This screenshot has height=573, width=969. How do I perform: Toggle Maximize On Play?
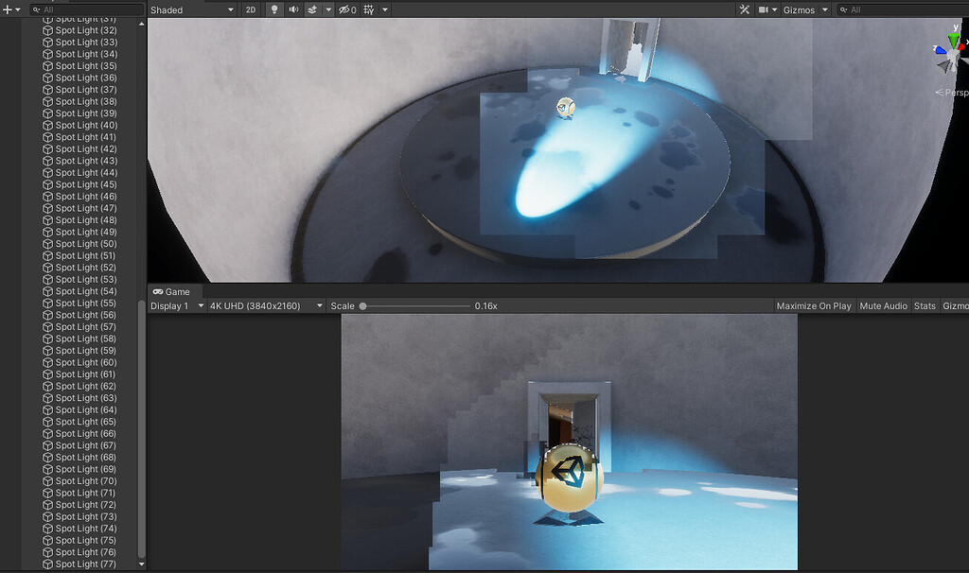(x=813, y=305)
